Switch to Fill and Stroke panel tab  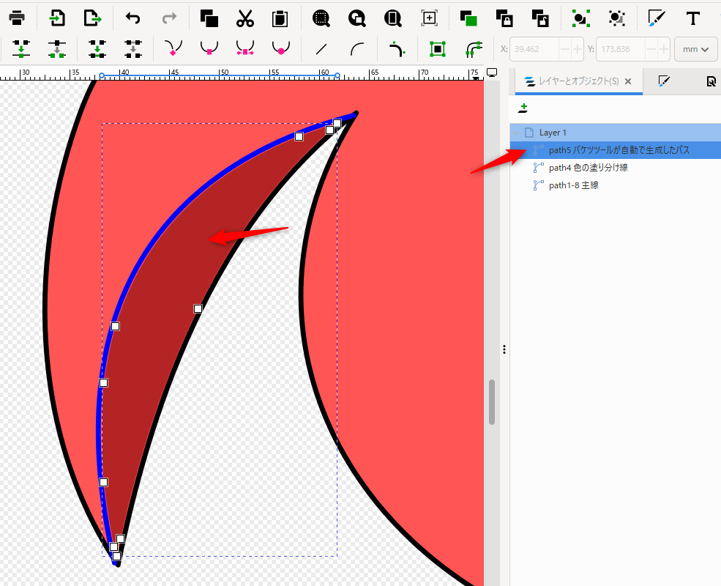pos(663,81)
